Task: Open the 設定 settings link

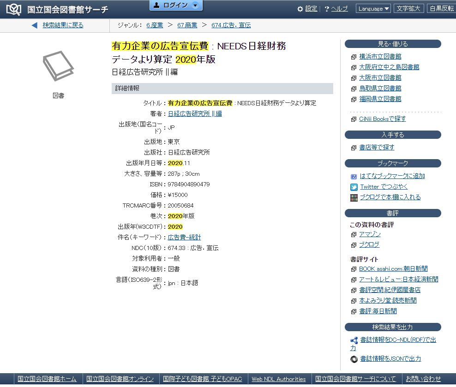Action: (311, 9)
